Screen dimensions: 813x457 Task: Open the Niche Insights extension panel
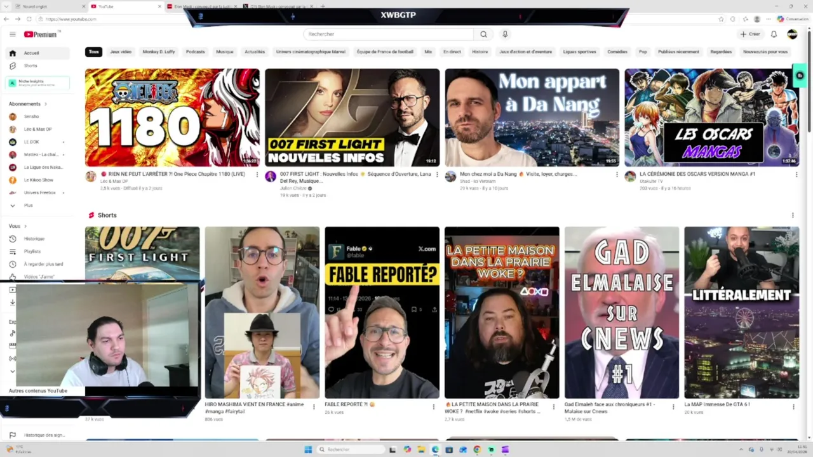click(38, 83)
